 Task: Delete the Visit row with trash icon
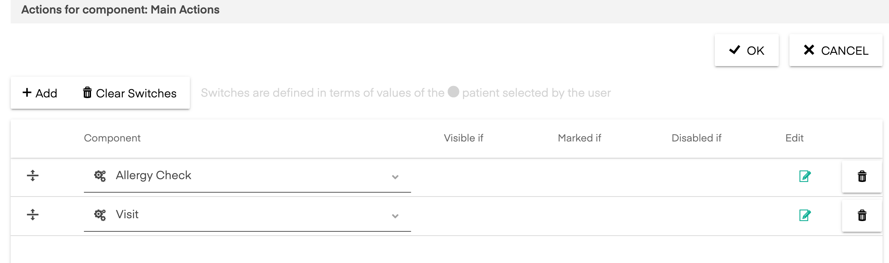click(862, 215)
